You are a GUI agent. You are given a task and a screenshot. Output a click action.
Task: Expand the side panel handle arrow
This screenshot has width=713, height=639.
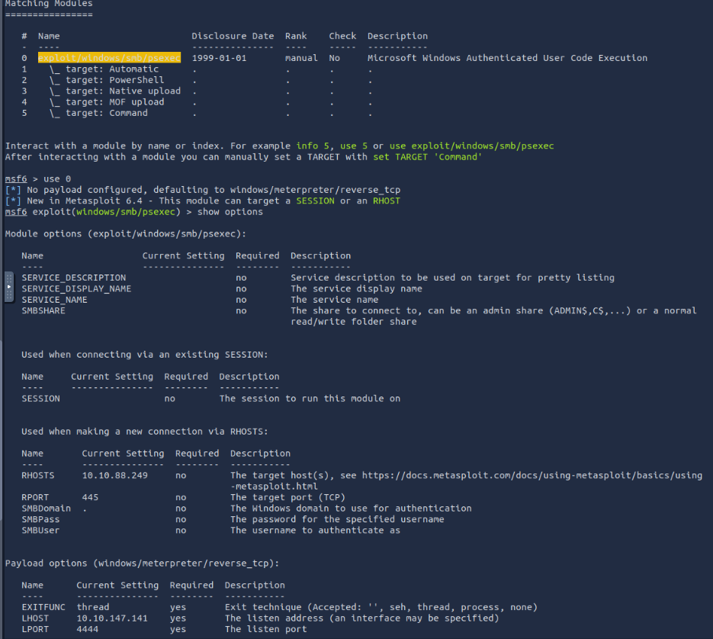click(8, 287)
